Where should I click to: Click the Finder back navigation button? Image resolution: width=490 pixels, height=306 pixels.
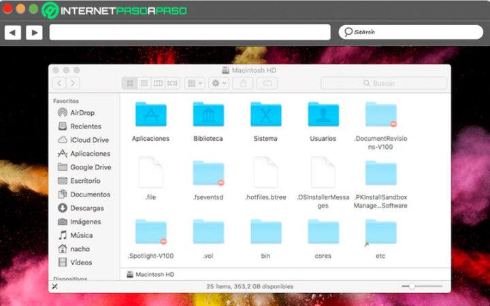coord(59,83)
